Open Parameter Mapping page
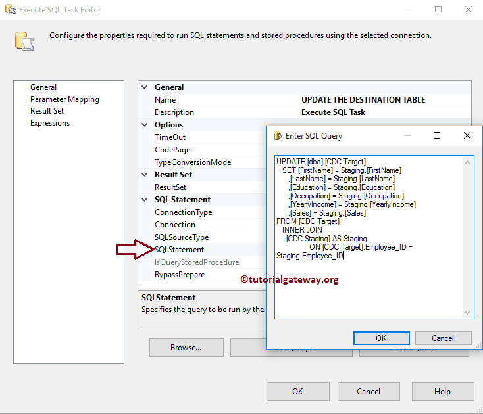The height and width of the screenshot is (414, 483). 64,99
